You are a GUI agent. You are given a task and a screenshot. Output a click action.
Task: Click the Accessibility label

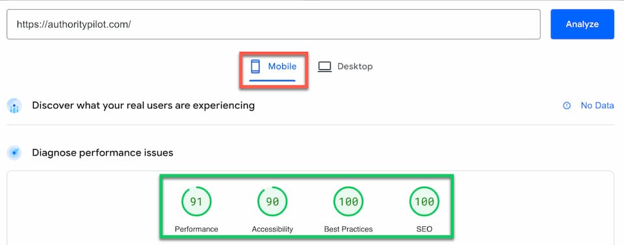click(272, 229)
